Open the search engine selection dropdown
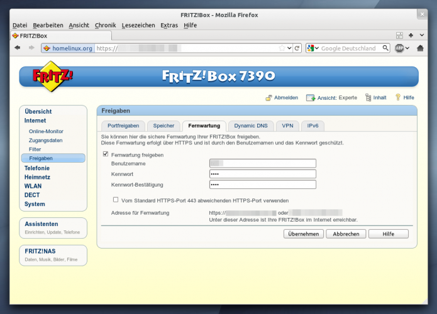 (317, 48)
